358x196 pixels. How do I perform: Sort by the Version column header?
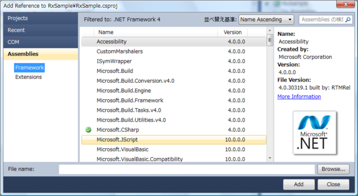232,32
